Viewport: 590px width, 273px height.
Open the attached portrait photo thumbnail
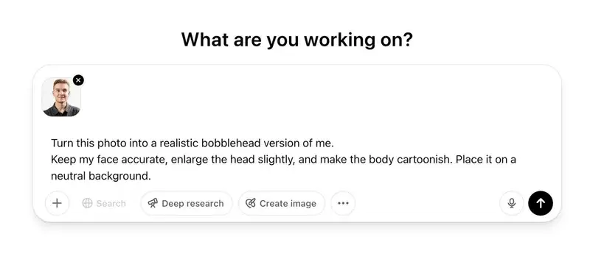coord(61,97)
